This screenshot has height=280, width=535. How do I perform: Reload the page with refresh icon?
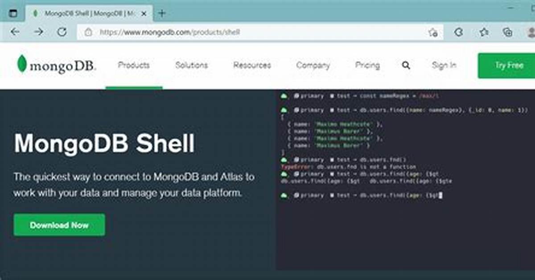[x=62, y=32]
